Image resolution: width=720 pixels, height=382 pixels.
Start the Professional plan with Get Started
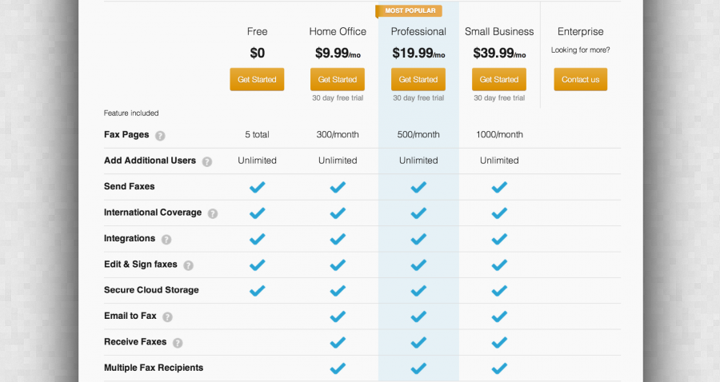click(x=418, y=79)
